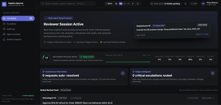Click the Fatigue Safeguard heading icon

tap(134, 72)
